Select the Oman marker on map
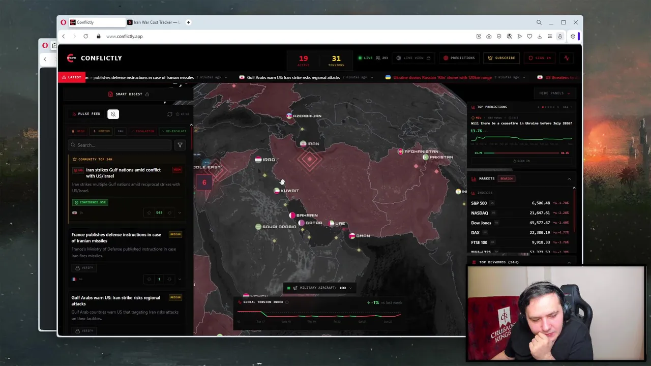 360,236
